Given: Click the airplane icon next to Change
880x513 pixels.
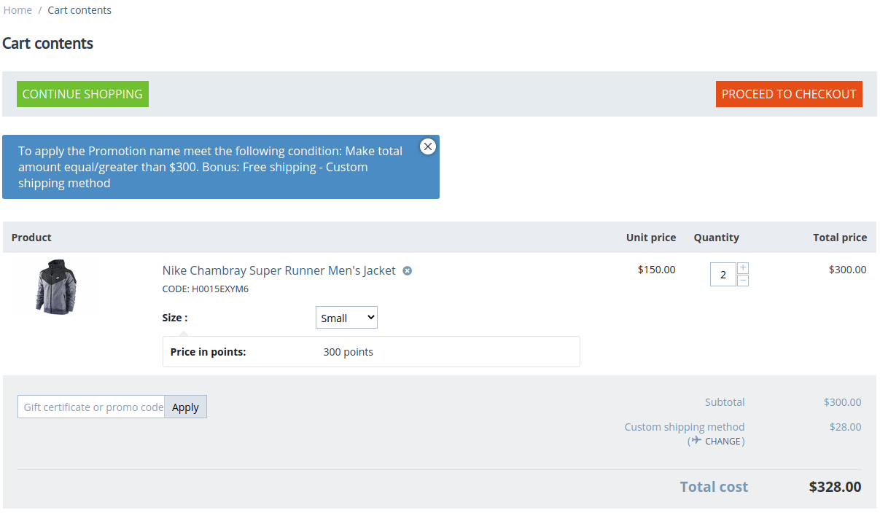Looking at the screenshot, I should click(x=696, y=440).
